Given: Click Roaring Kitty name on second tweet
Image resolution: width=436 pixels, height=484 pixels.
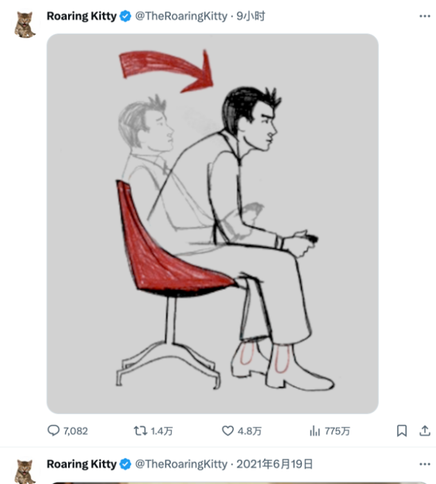Looking at the screenshot, I should click(81, 464).
